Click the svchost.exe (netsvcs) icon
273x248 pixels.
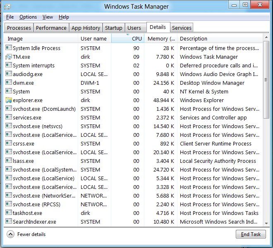point(9,126)
